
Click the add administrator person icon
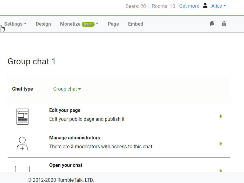coord(22,144)
